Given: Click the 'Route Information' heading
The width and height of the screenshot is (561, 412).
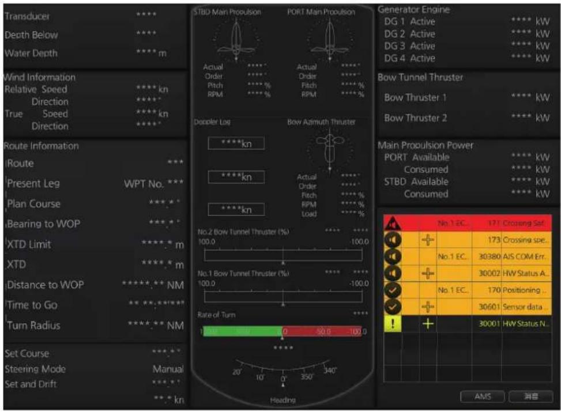Looking at the screenshot, I should coord(41,146).
